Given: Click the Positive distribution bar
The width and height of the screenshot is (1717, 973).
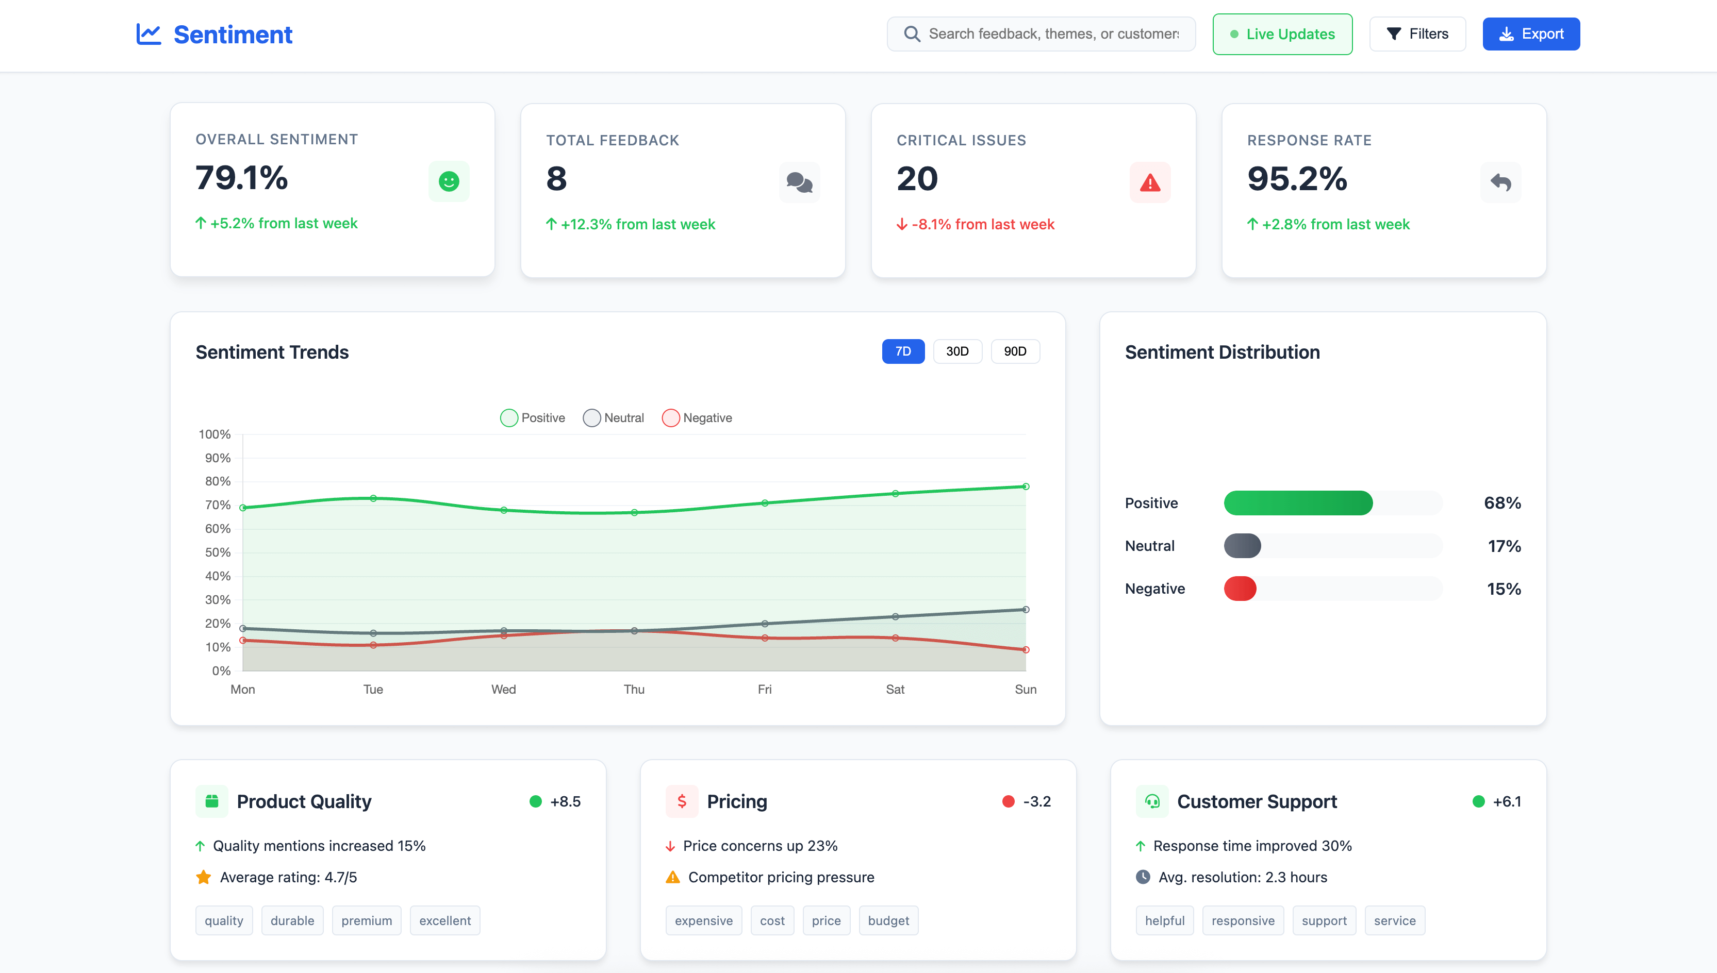Looking at the screenshot, I should click(1298, 503).
